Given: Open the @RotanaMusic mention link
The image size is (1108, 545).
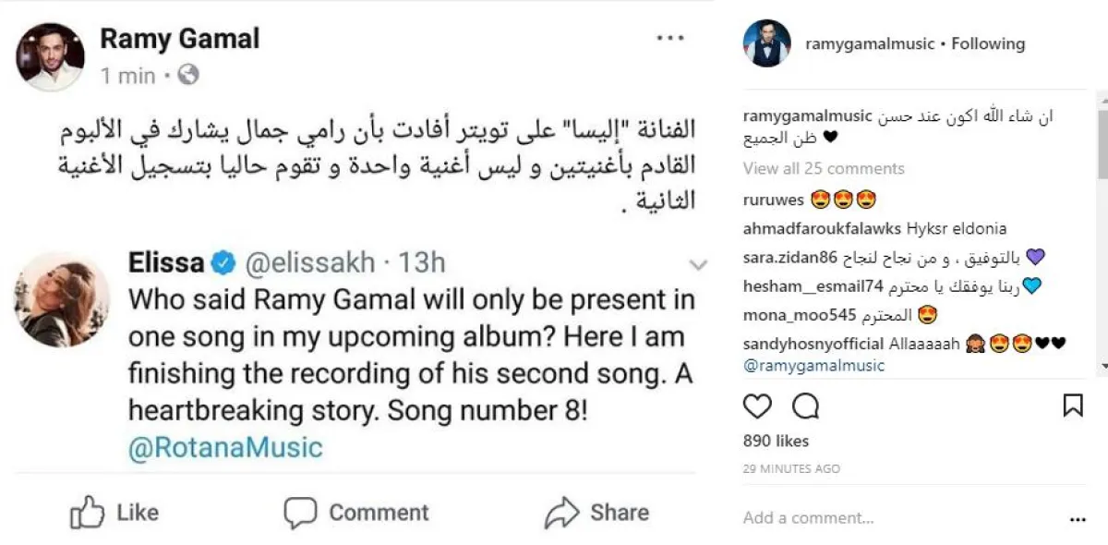Looking at the screenshot, I should (x=225, y=448).
